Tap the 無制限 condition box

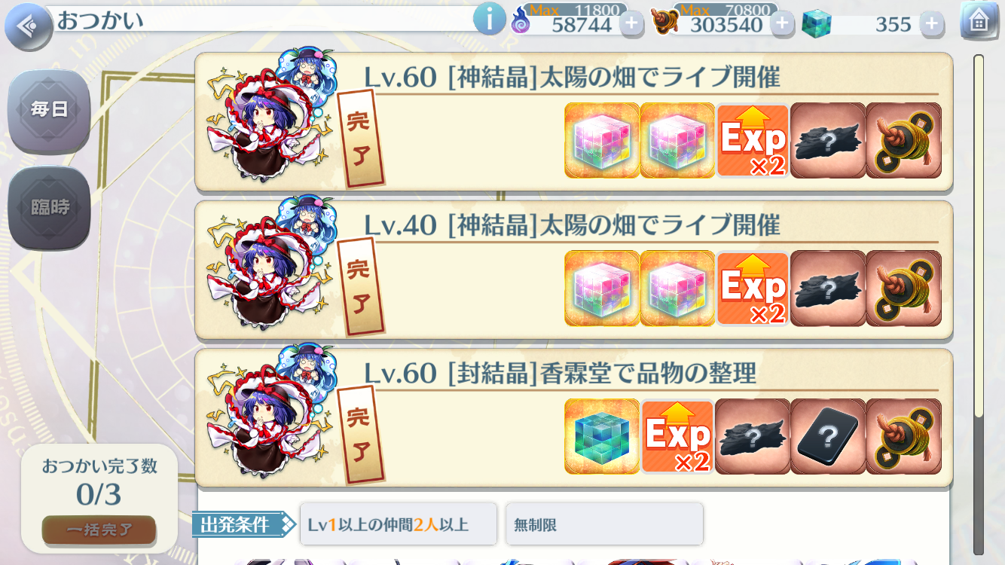click(604, 524)
